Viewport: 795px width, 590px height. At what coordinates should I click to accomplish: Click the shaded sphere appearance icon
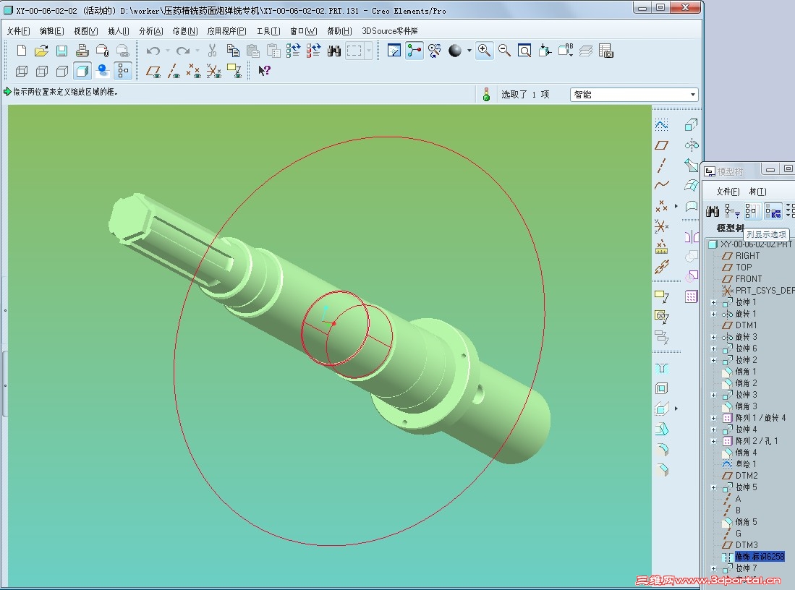coord(455,51)
